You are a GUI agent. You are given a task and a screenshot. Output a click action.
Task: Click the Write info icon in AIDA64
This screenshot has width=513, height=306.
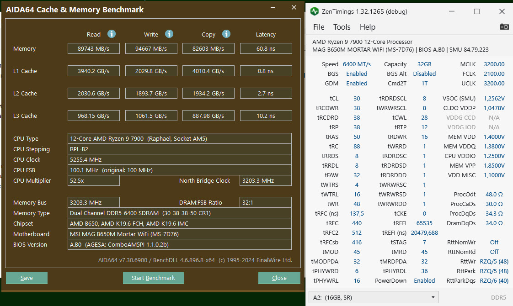pos(169,34)
